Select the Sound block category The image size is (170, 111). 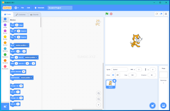(x=5, y=32)
